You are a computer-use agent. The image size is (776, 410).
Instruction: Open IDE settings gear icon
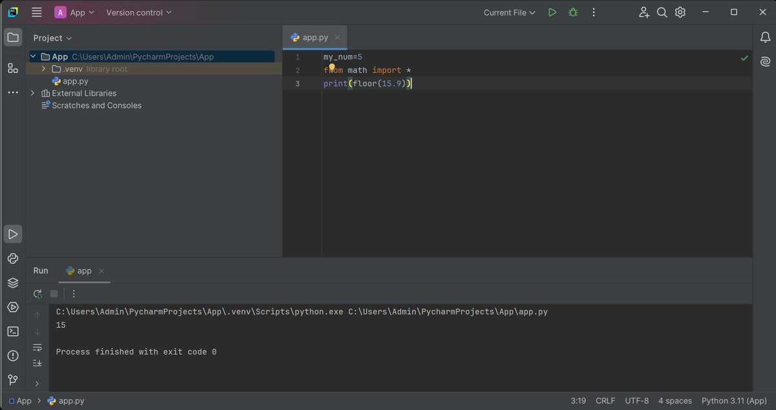pyautogui.click(x=680, y=12)
